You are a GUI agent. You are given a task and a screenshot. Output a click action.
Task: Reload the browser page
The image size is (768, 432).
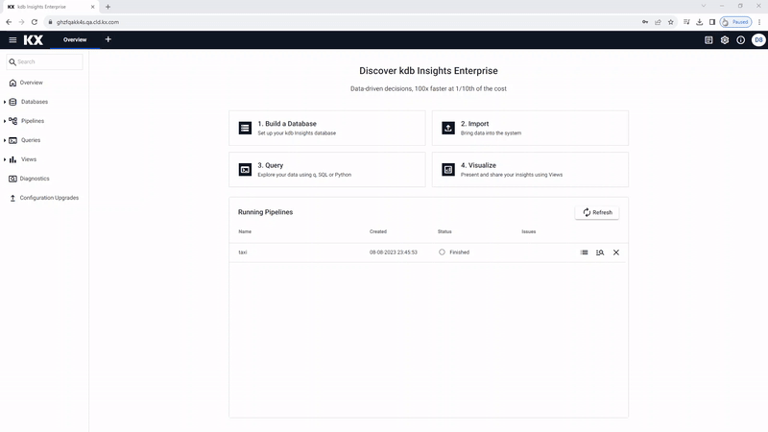(35, 22)
